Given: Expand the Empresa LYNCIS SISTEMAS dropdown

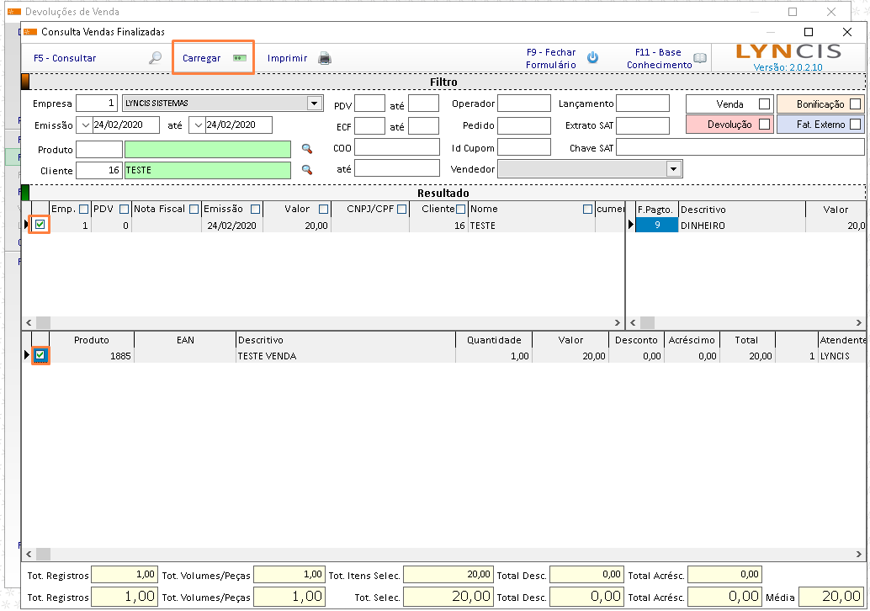Looking at the screenshot, I should [315, 104].
